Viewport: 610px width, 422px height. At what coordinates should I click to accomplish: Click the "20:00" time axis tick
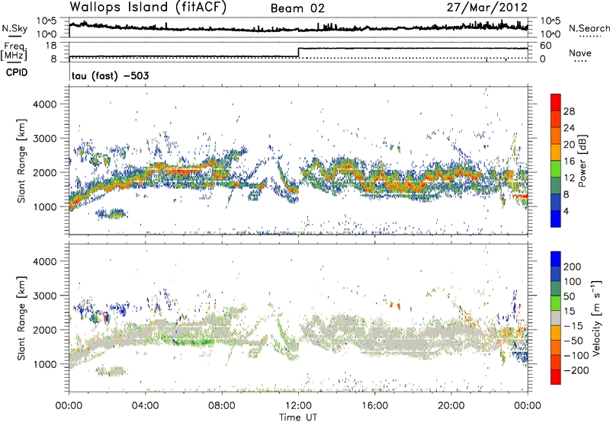click(451, 406)
